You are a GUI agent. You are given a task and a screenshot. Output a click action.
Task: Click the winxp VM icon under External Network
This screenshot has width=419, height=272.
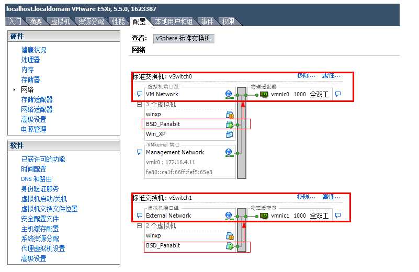pos(230,236)
